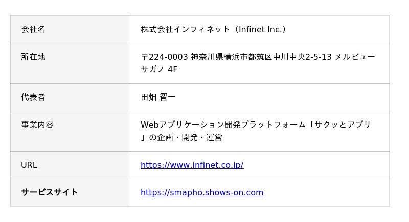Image resolution: width=409 pixels, height=222 pixels.
Task: Select the 所在地 header cell
Action: [33, 57]
